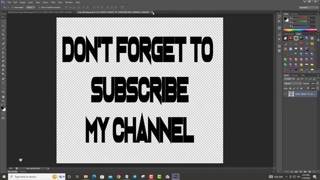Screen dimensions: 320x180
Task: Select the Crop tool
Action: pyautogui.click(x=3, y=34)
